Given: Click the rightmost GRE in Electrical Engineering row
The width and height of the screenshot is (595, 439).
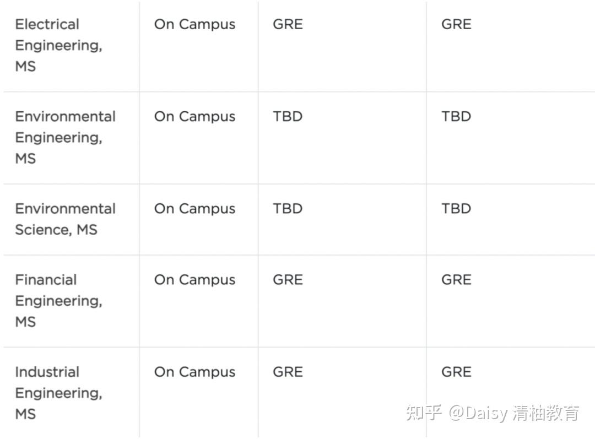Looking at the screenshot, I should click(x=456, y=24).
